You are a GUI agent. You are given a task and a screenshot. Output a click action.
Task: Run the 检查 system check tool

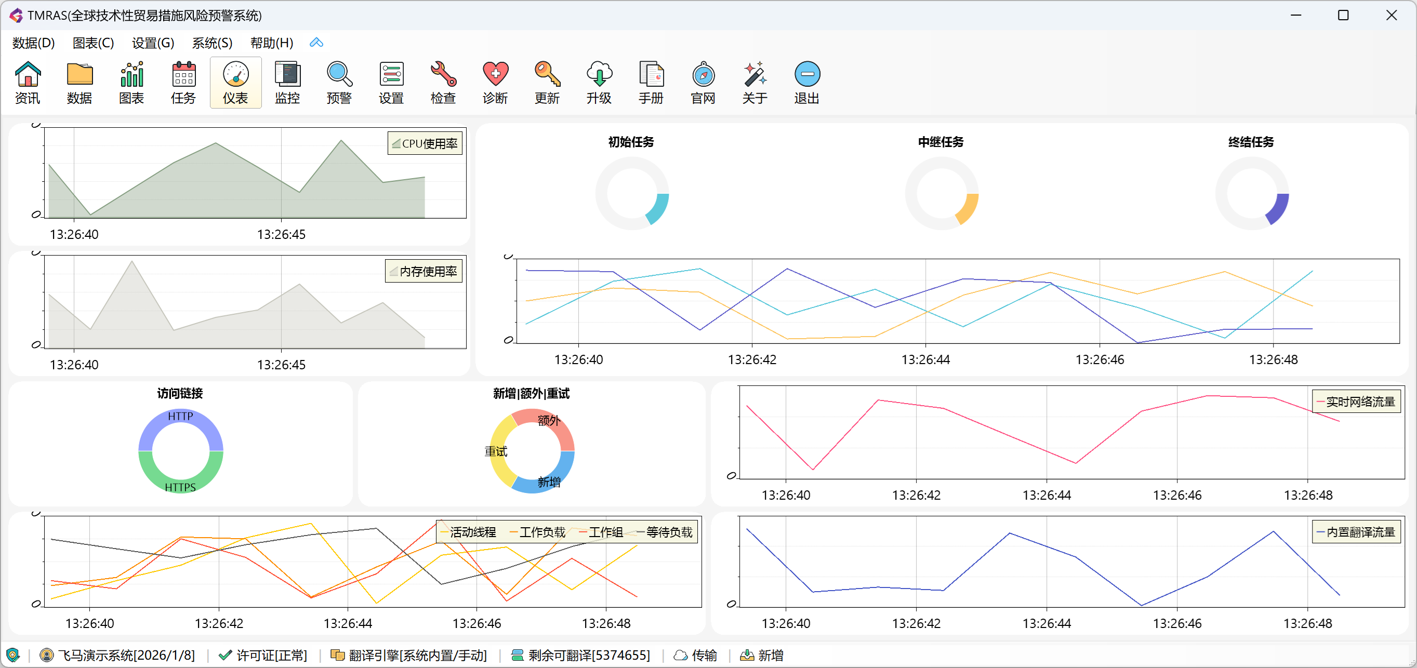(x=443, y=83)
